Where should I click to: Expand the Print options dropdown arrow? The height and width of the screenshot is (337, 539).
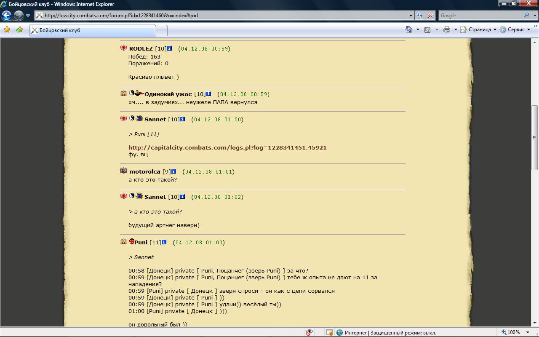pyautogui.click(x=456, y=29)
